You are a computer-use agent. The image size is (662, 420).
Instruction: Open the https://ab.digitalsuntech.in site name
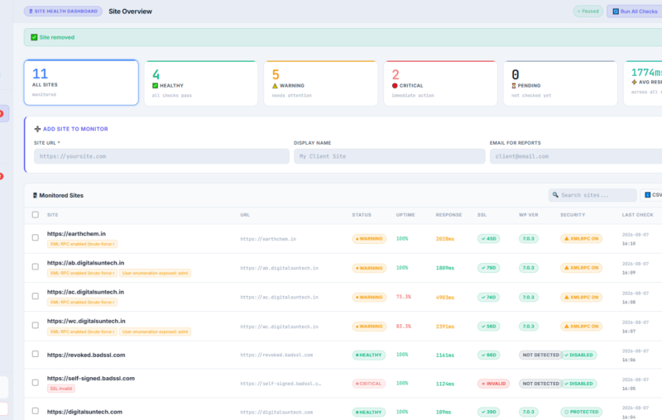point(86,263)
